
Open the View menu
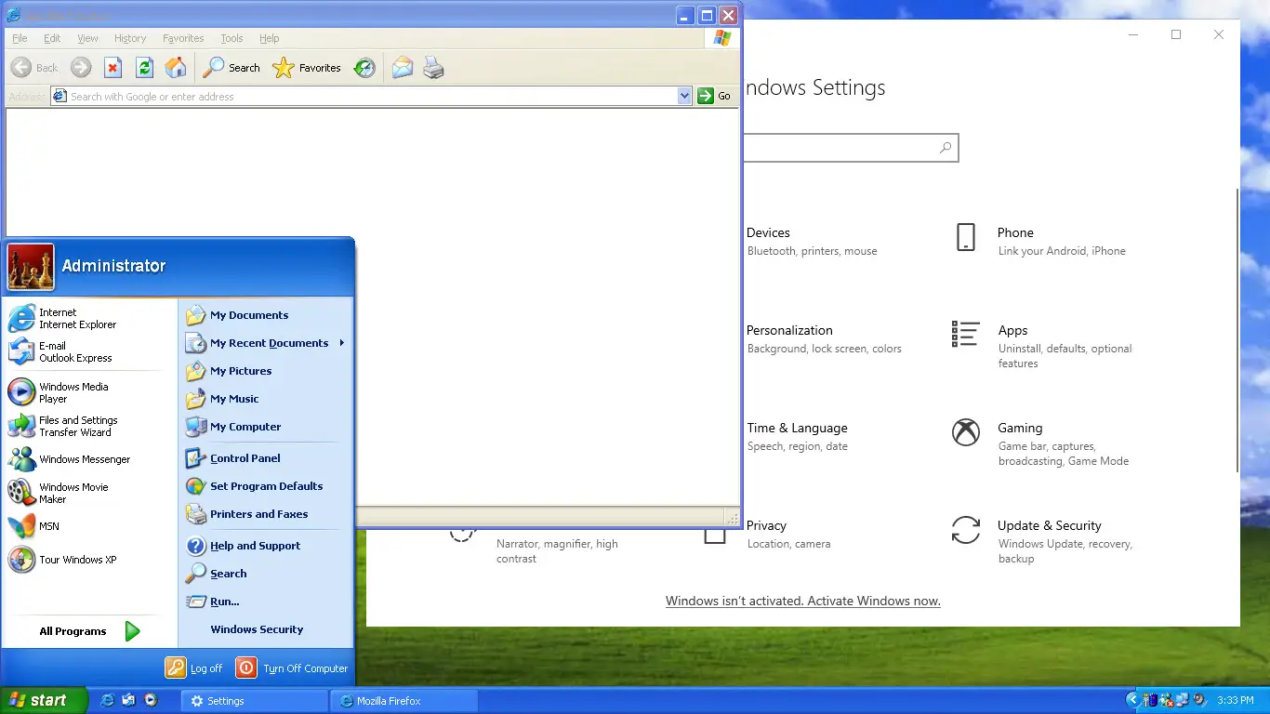(x=87, y=38)
